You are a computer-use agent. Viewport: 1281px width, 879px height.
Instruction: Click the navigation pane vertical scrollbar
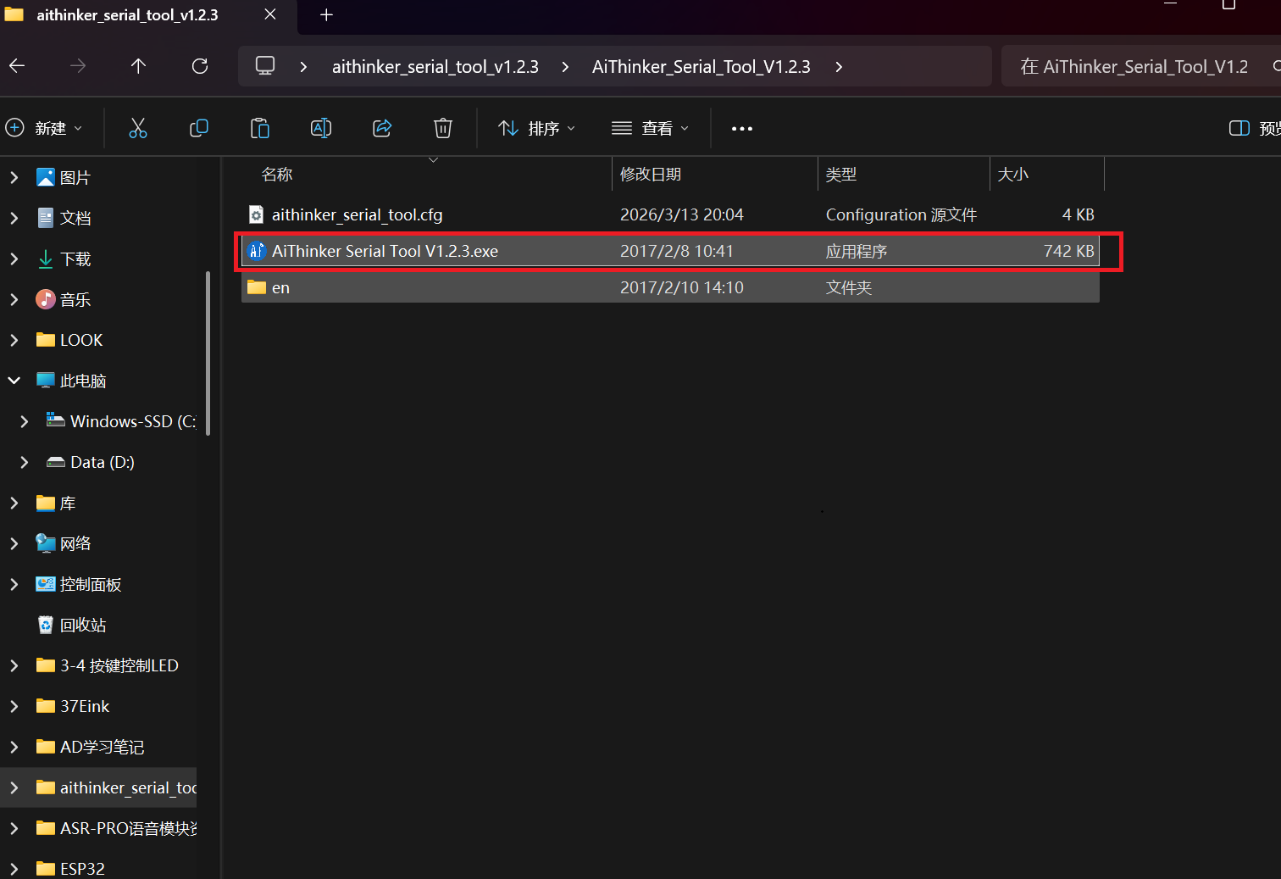point(208,352)
